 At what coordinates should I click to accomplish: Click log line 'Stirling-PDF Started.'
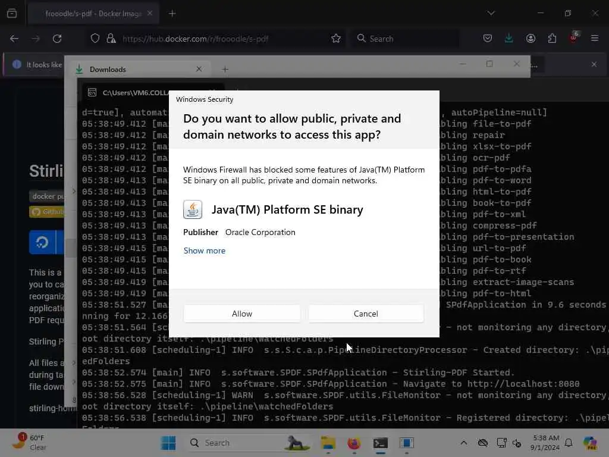pos(459,373)
